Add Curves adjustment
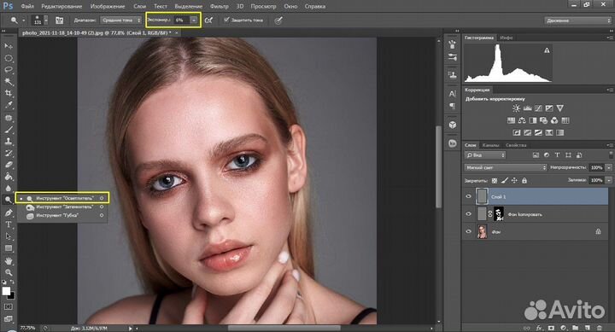Screen dimensions: 615x332 [x=538, y=108]
